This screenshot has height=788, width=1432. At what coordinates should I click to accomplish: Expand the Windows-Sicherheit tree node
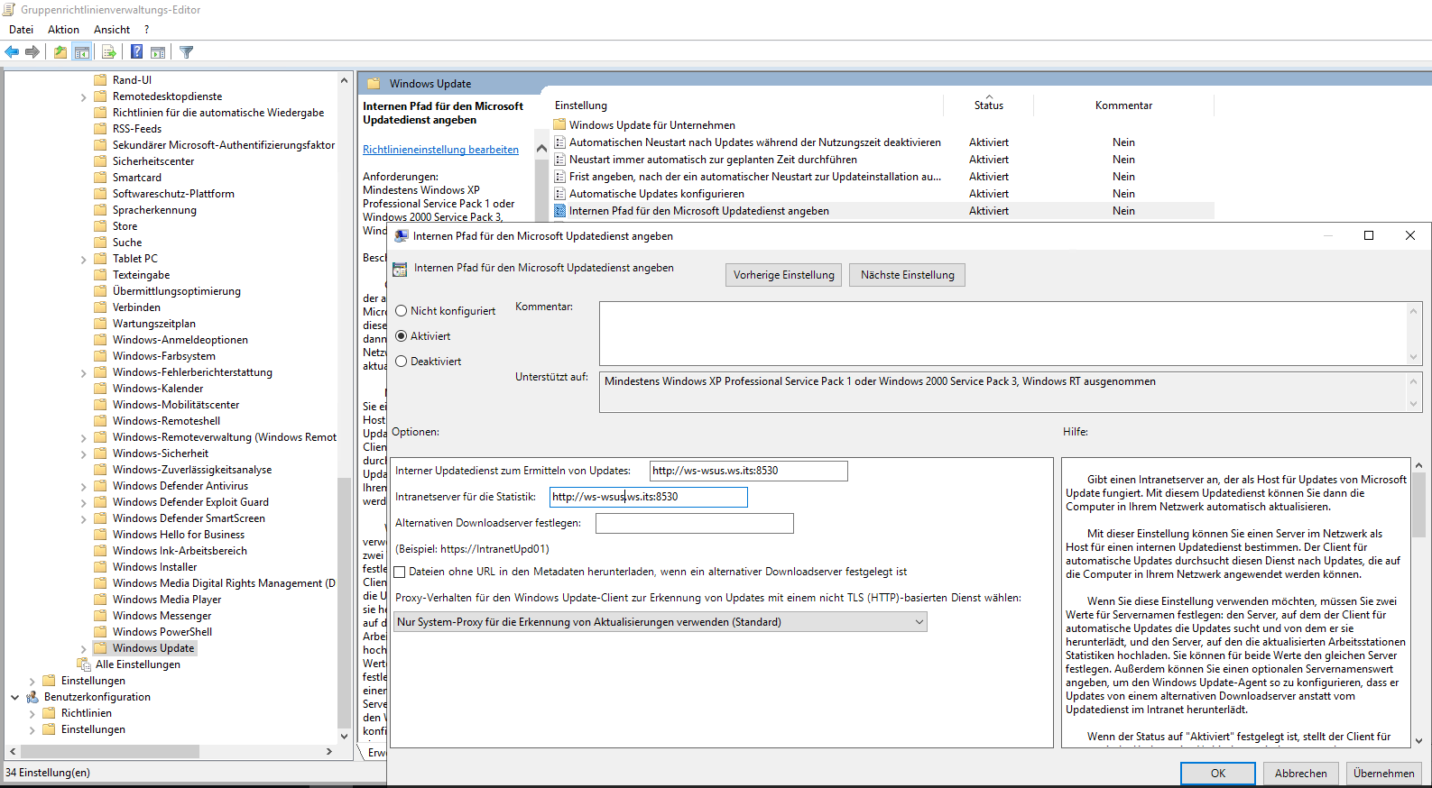point(84,454)
